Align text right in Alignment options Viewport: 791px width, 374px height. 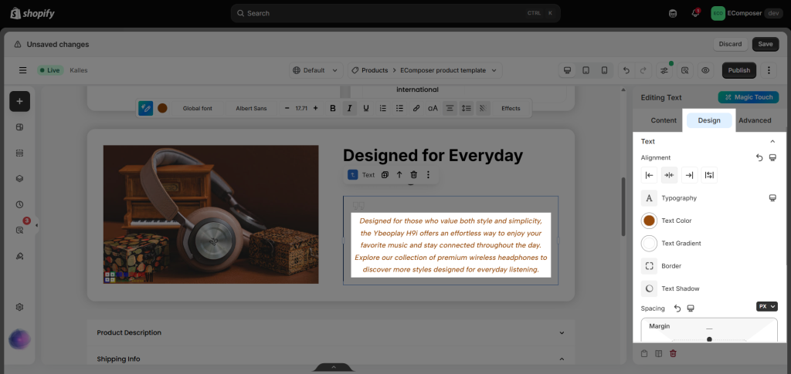pyautogui.click(x=690, y=175)
